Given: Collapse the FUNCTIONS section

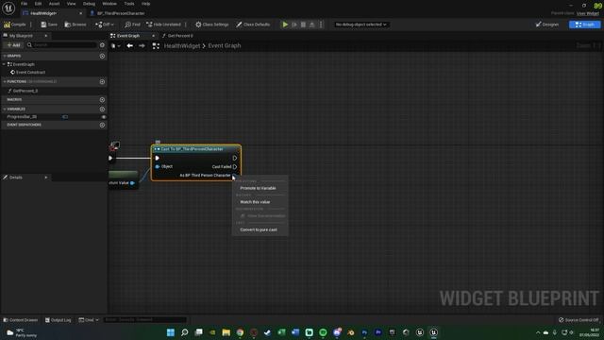Looking at the screenshot, I should tap(5, 82).
